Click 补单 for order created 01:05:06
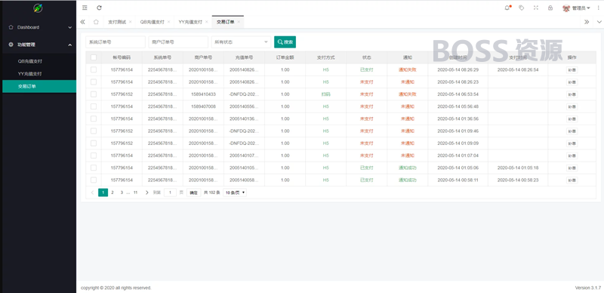 pos(572,168)
